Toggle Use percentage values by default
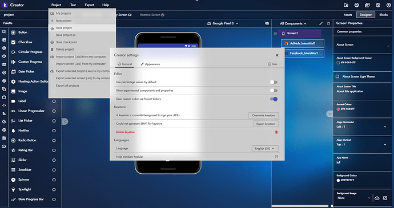Screen dimensions: 394x208 point(274,82)
